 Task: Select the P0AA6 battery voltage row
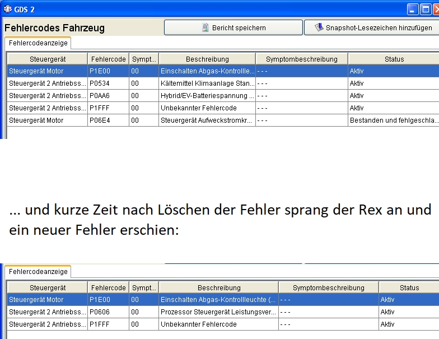coord(108,96)
